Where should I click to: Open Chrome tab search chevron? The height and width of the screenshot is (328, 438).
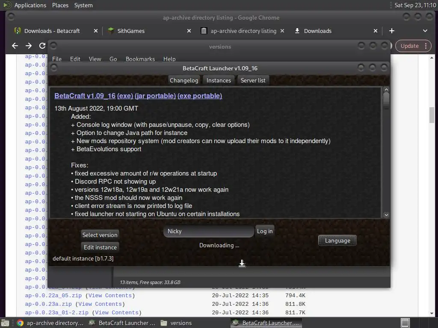[x=425, y=31]
